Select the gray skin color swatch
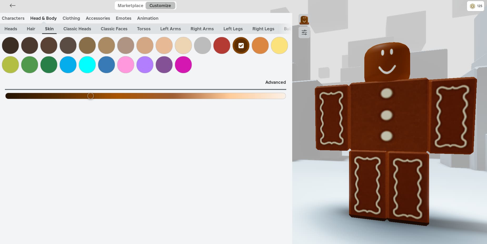Viewport: 487px width, 244px height. click(x=202, y=45)
